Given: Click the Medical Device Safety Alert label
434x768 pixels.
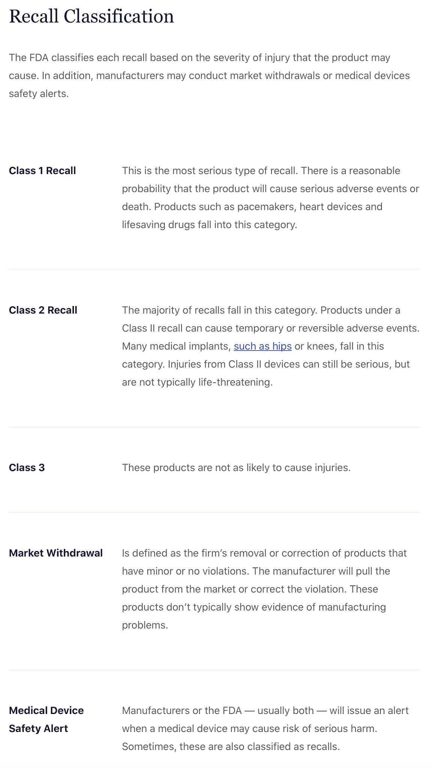Looking at the screenshot, I should [x=47, y=720].
